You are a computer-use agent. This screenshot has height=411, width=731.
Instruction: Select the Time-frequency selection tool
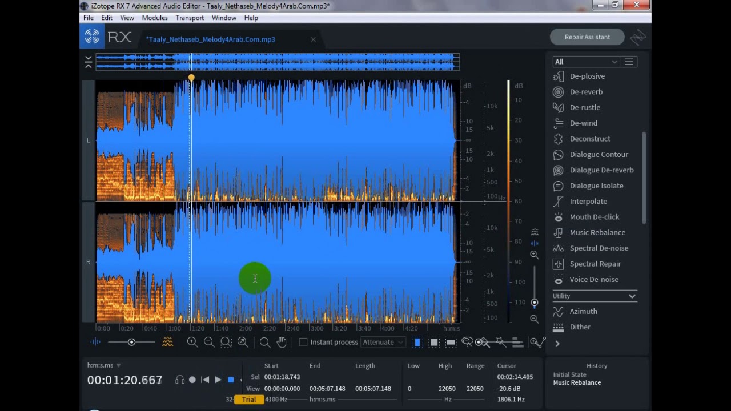pos(434,342)
